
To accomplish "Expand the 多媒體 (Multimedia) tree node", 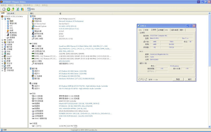I will (x=2, y=49).
